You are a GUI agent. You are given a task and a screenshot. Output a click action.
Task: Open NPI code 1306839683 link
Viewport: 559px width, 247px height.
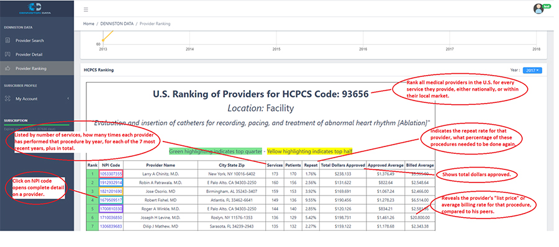(111, 226)
